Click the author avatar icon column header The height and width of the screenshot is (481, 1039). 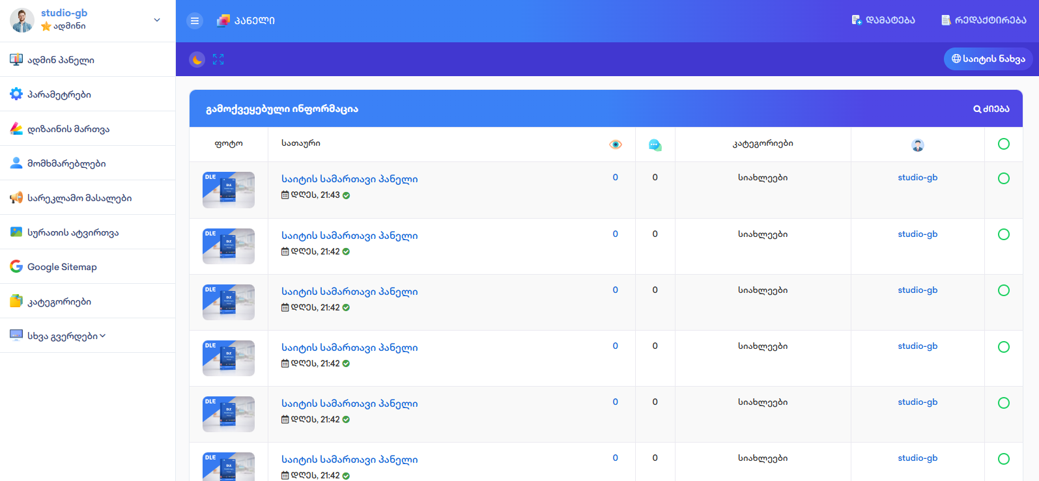tap(917, 145)
